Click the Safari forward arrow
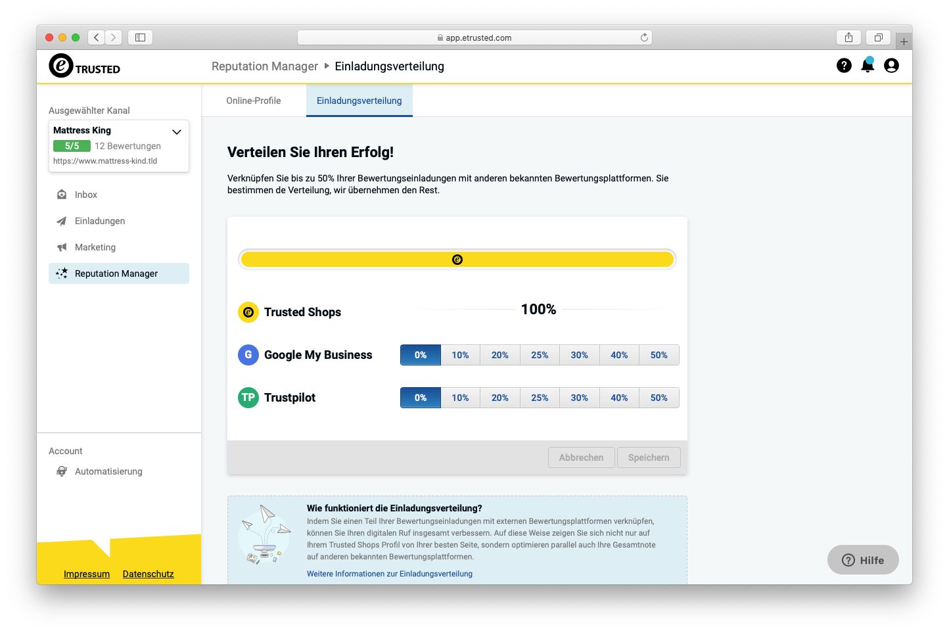The width and height of the screenshot is (949, 633). click(x=113, y=37)
